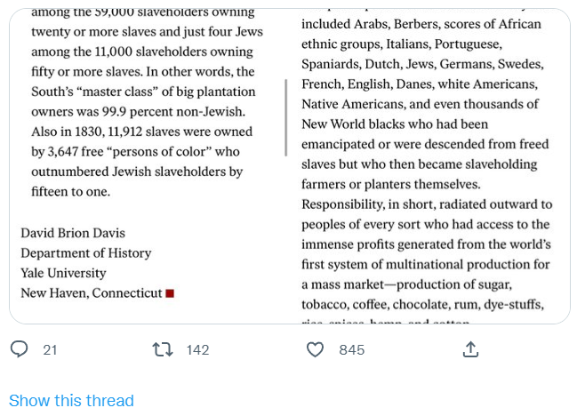Click the like count 845

pos(352,350)
